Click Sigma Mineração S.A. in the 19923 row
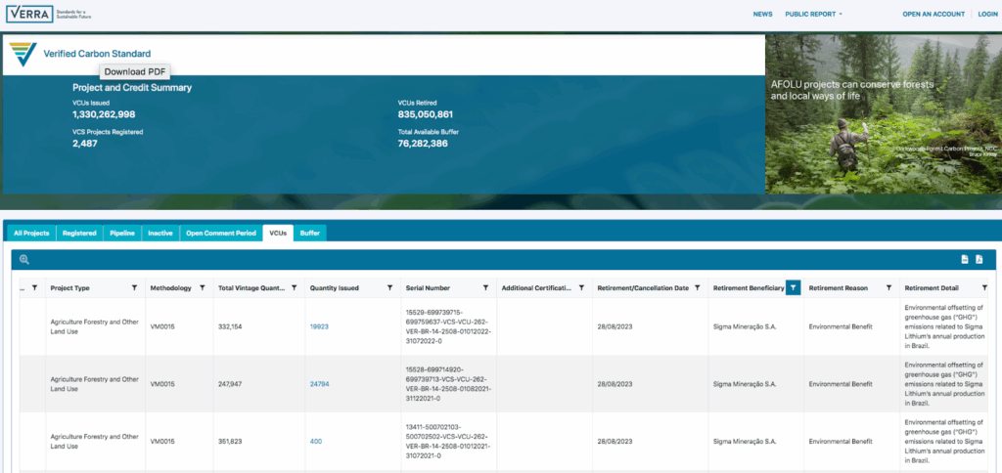This screenshot has width=1002, height=473. pos(745,326)
